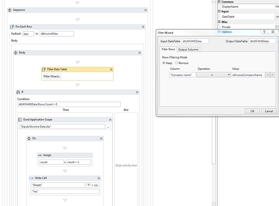
Task: Click the Filter Wizard help icon
Action: pyautogui.click(x=264, y=32)
